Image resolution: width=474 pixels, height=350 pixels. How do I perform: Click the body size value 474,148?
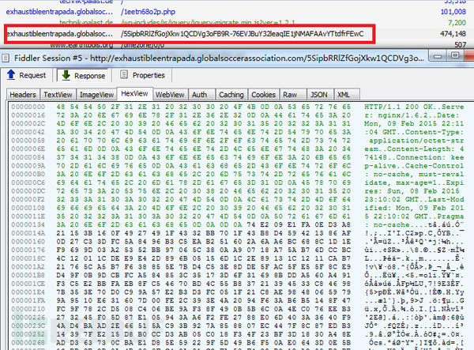[453, 33]
